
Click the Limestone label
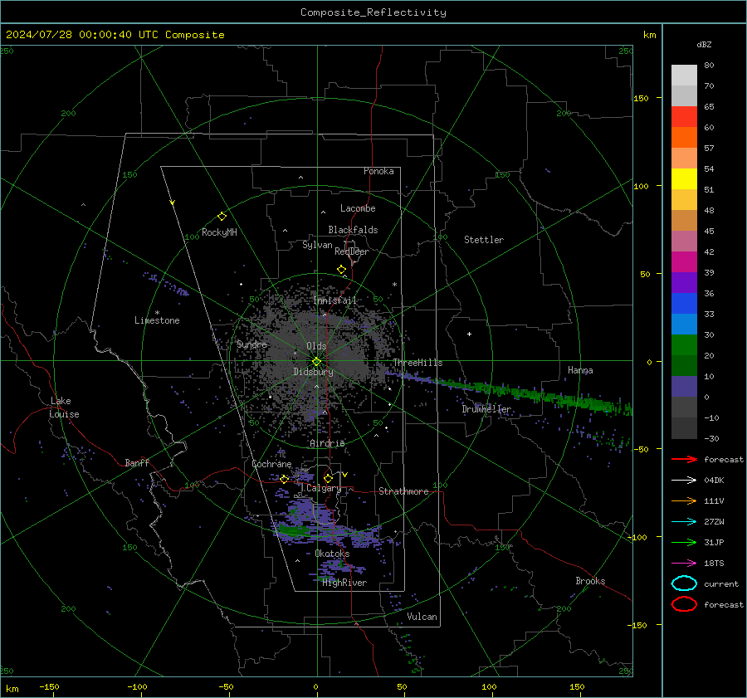(x=157, y=320)
